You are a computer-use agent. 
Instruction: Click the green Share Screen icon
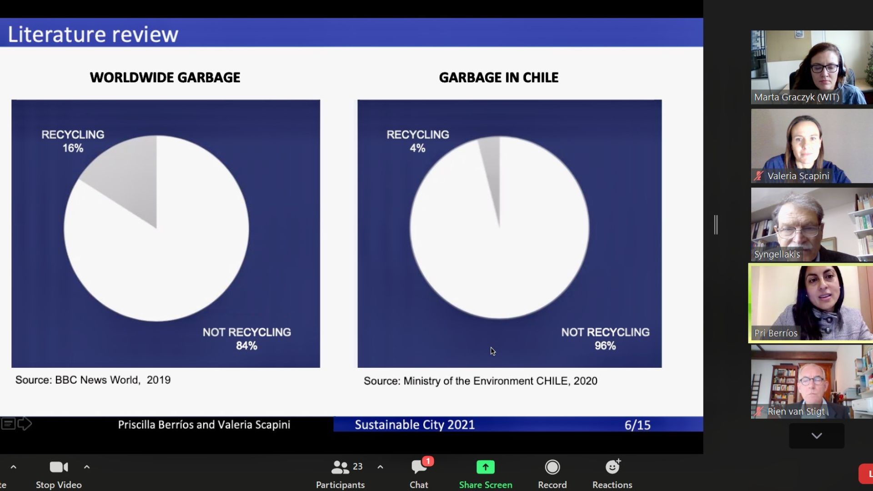pyautogui.click(x=485, y=467)
